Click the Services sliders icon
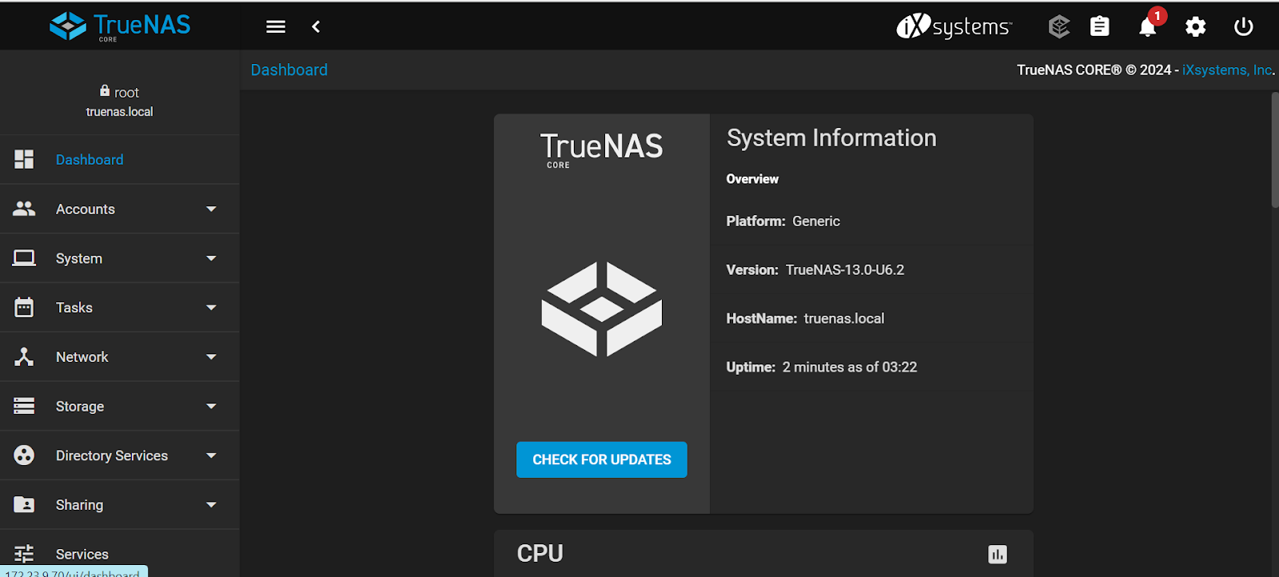 [24, 554]
